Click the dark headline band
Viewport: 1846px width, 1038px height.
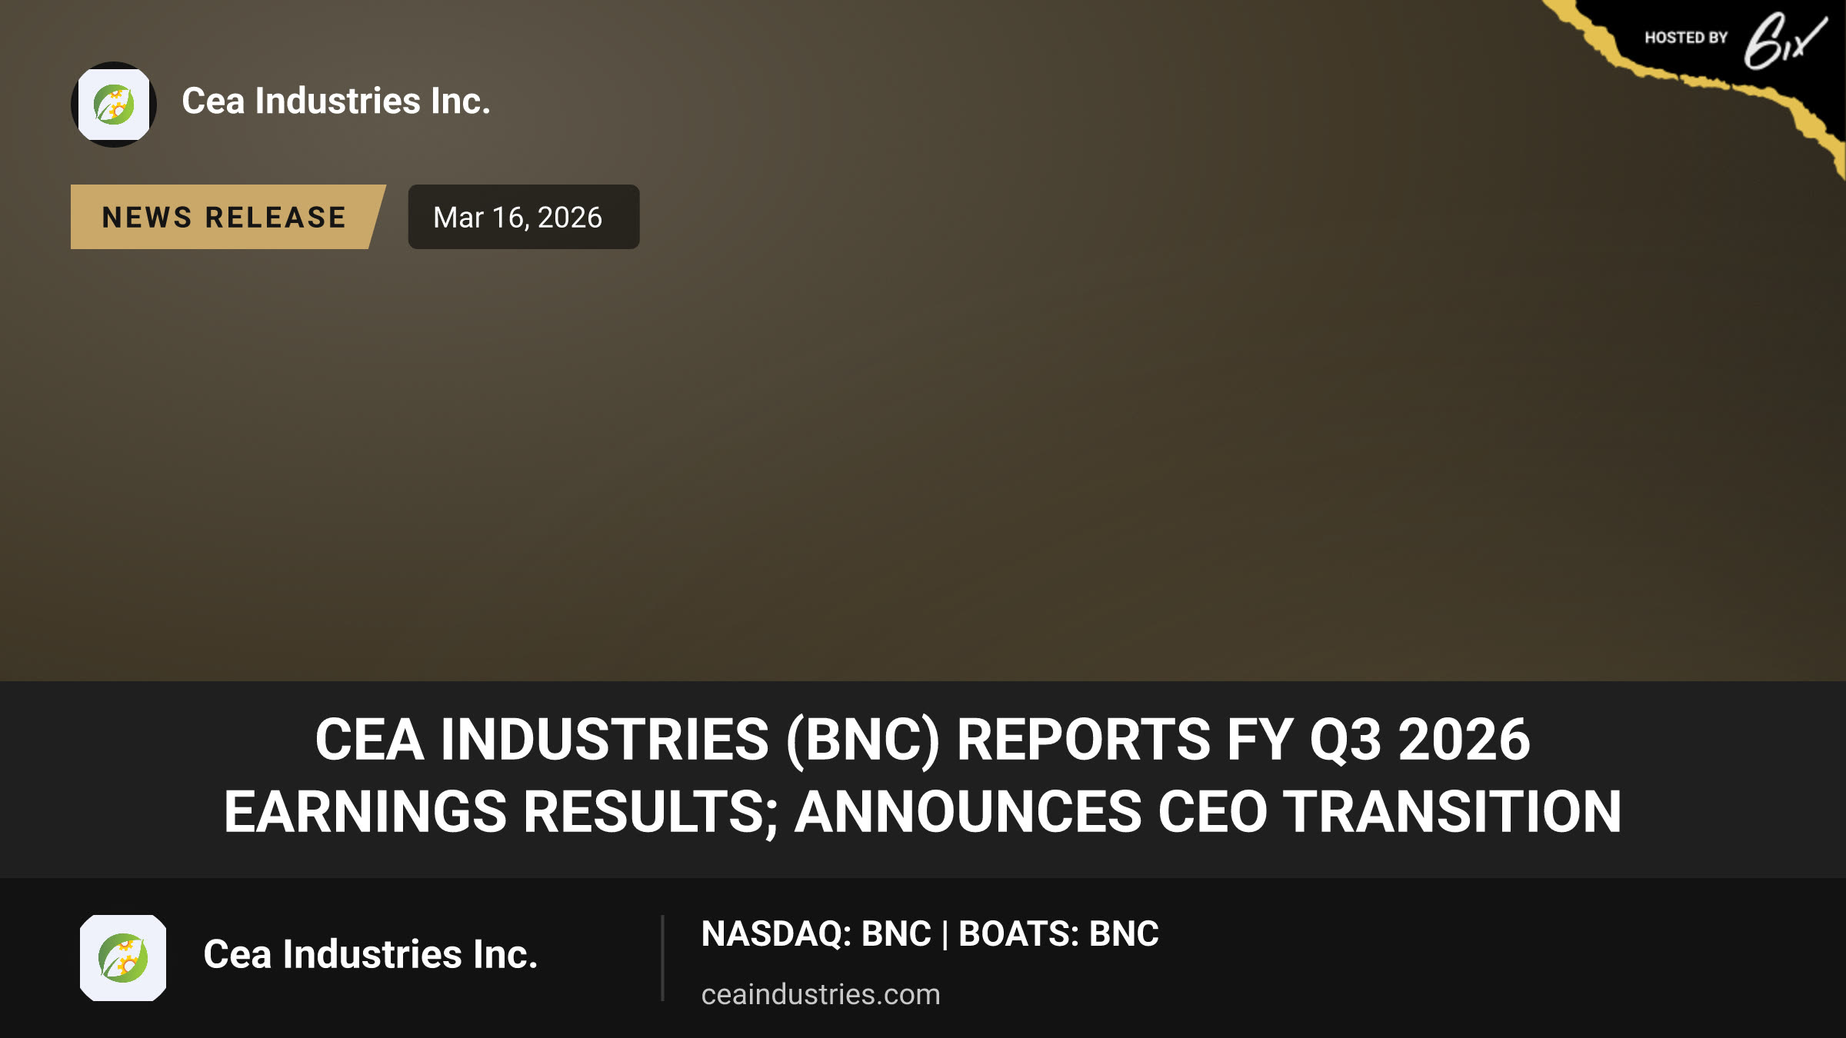[923, 779]
